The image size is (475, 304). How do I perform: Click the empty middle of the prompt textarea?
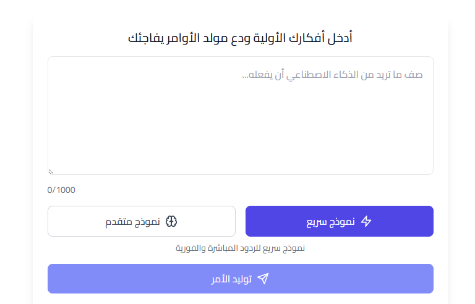pyautogui.click(x=241, y=124)
